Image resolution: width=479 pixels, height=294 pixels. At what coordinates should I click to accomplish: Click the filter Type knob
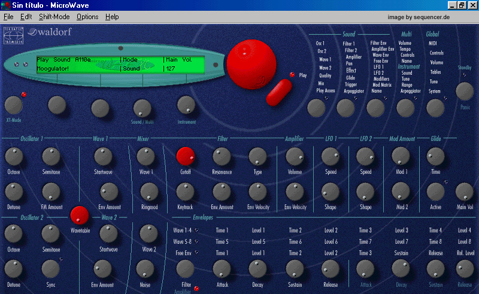point(257,157)
